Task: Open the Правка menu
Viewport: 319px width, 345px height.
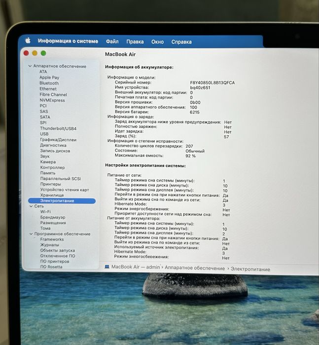Action: pyautogui.click(x=135, y=41)
